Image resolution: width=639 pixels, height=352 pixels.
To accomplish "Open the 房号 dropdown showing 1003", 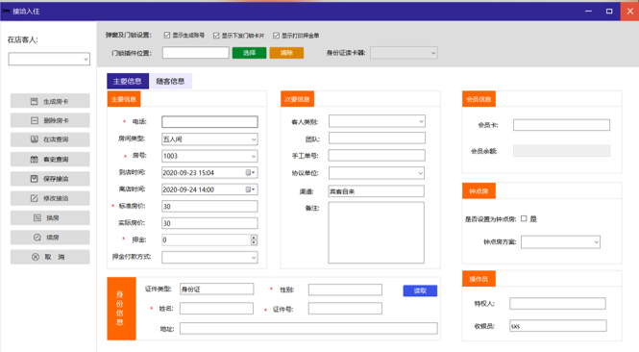I will [x=209, y=156].
